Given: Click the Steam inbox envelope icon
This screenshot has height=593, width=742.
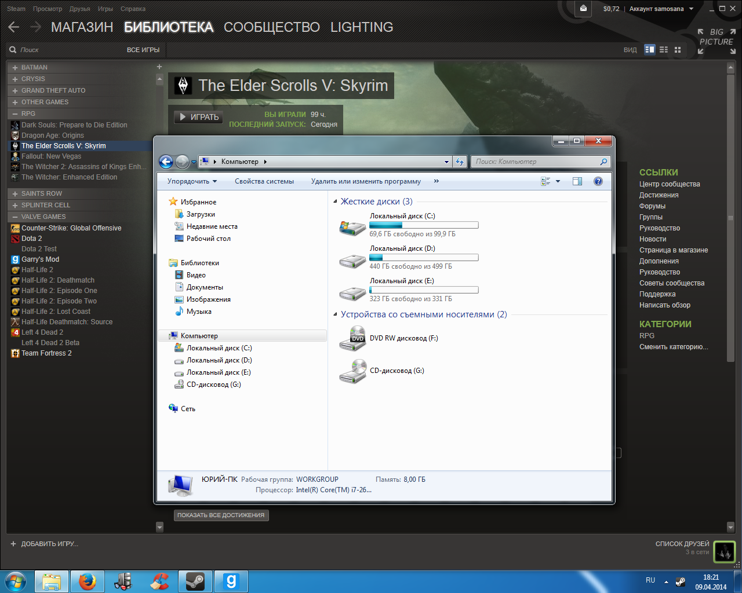Looking at the screenshot, I should 583,9.
